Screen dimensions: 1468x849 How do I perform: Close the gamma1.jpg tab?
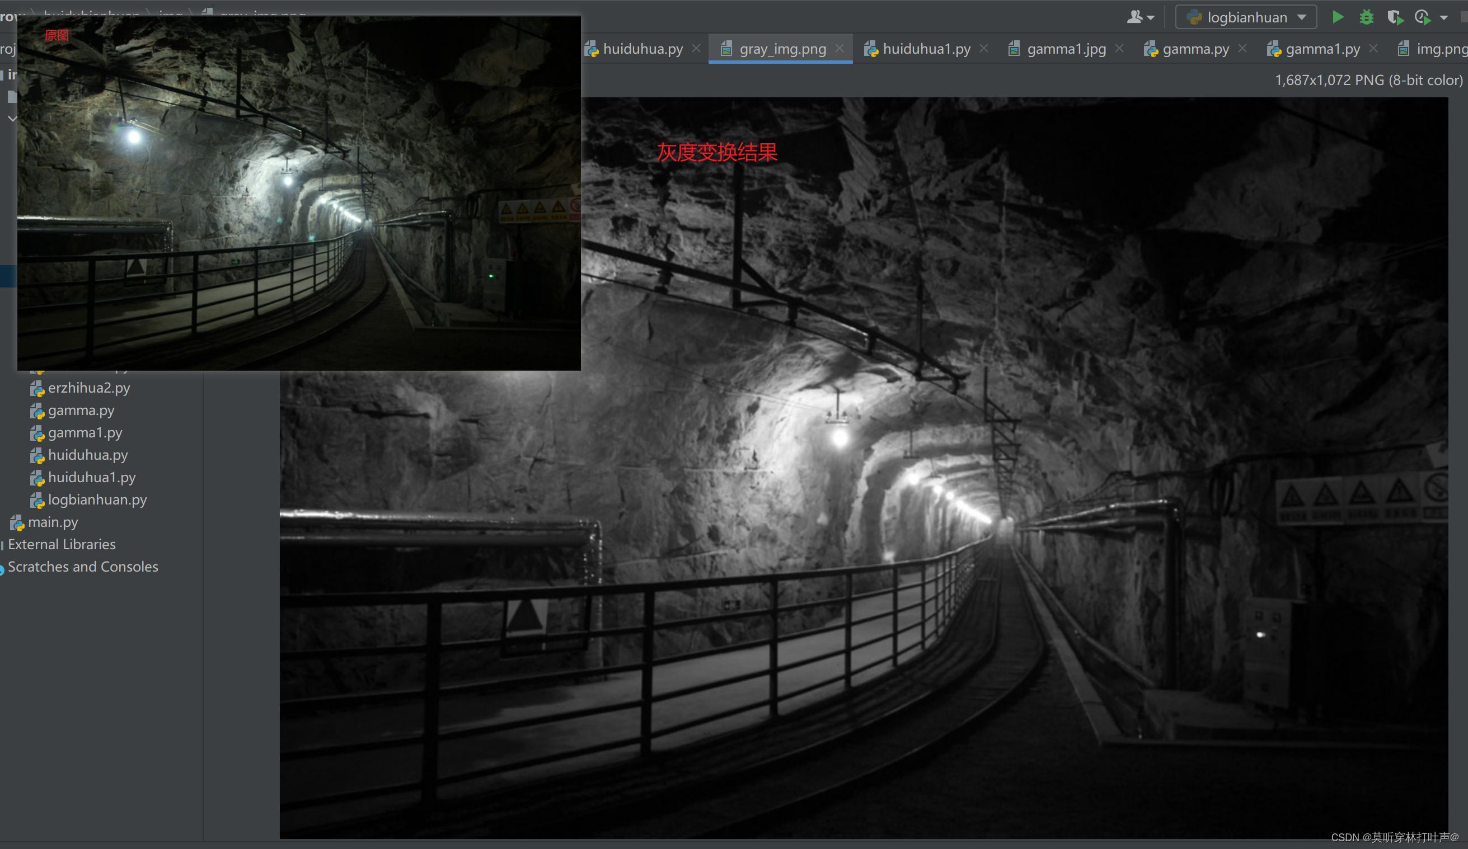(x=1119, y=48)
